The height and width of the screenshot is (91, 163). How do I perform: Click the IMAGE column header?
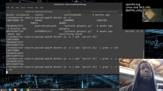[38, 20]
